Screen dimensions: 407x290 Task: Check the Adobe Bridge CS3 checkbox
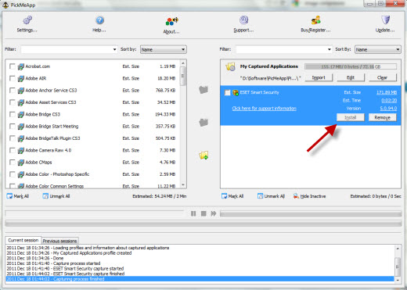(12, 114)
